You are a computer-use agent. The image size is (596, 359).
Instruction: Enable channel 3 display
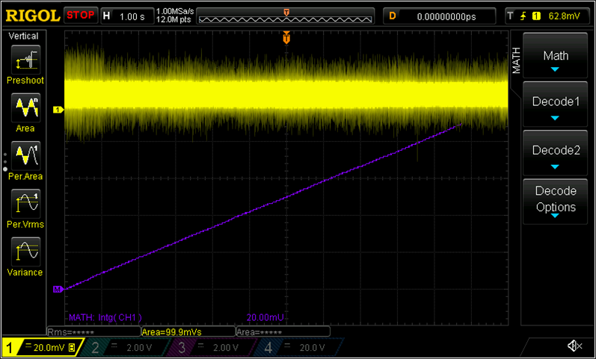[212, 347]
